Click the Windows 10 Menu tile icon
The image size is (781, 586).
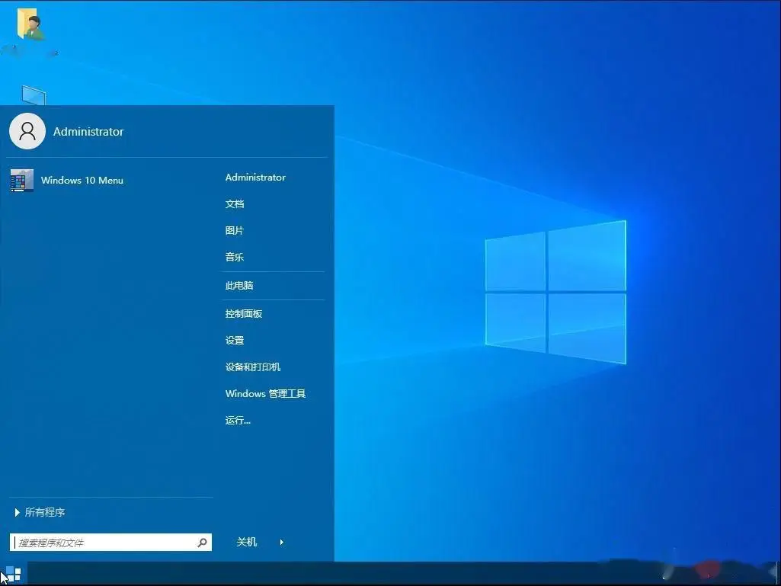(21, 180)
